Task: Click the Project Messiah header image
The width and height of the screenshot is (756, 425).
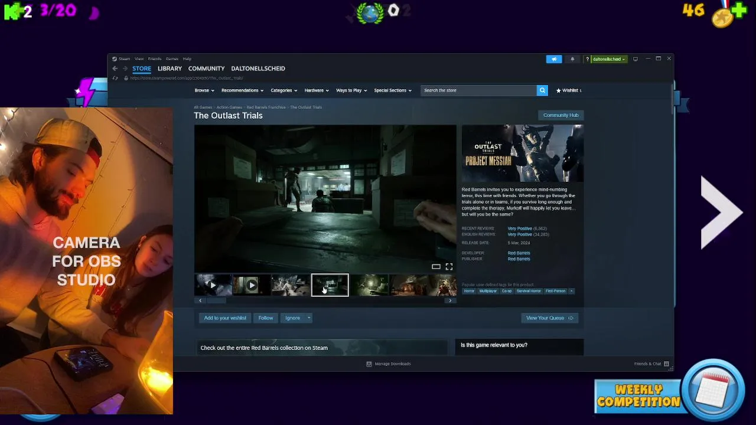Action: pos(523,153)
